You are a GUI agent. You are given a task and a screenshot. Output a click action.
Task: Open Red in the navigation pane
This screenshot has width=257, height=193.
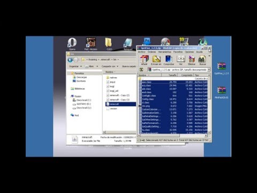75,115
